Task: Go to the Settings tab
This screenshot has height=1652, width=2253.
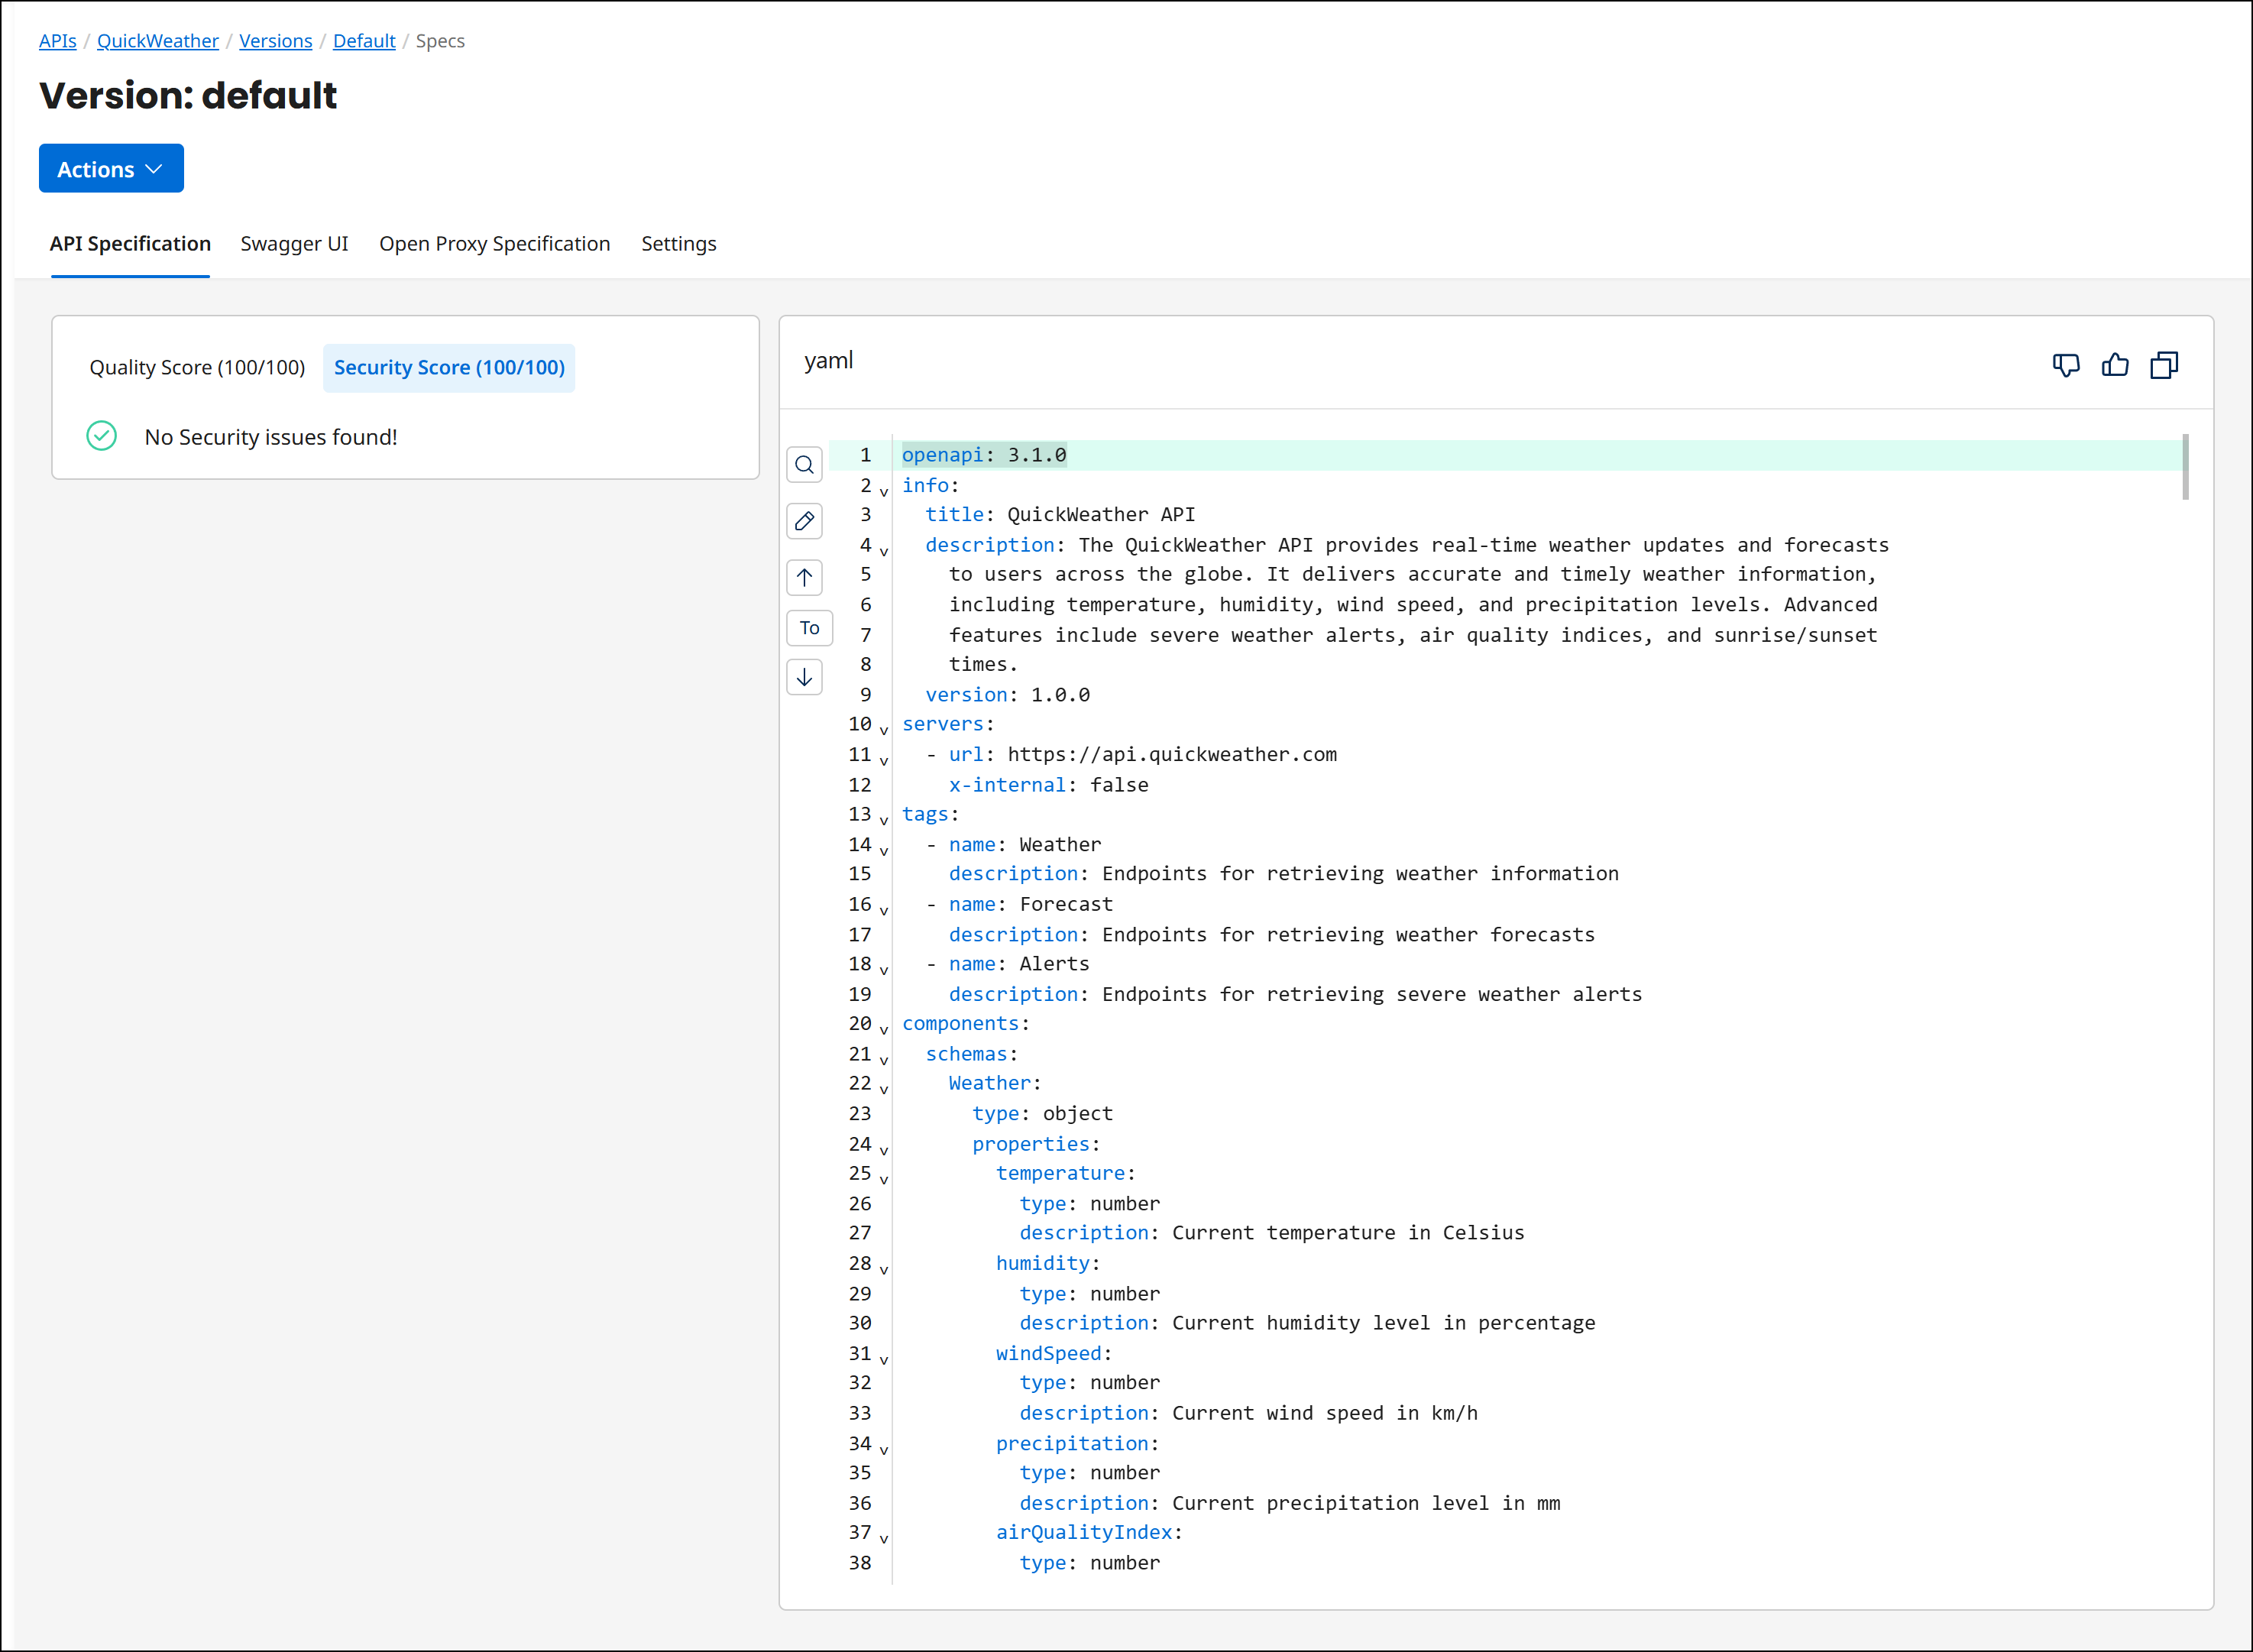Action: point(678,244)
